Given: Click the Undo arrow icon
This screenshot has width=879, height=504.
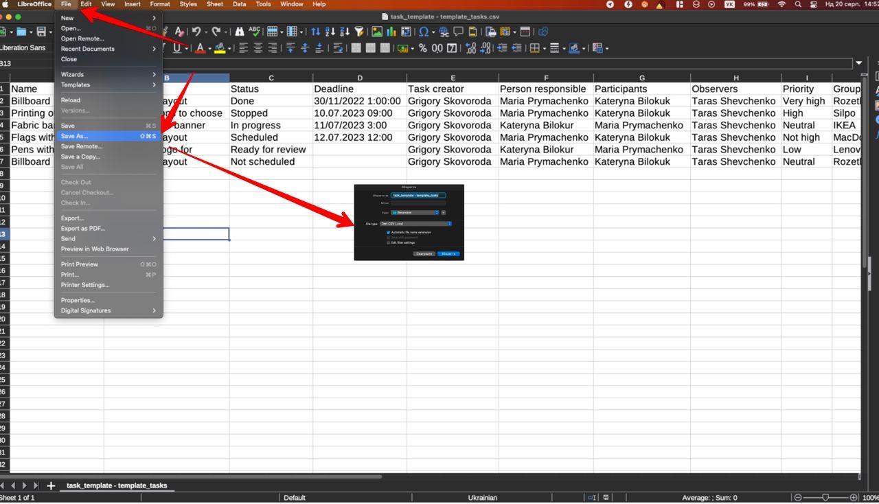Looking at the screenshot, I should click(196, 32).
